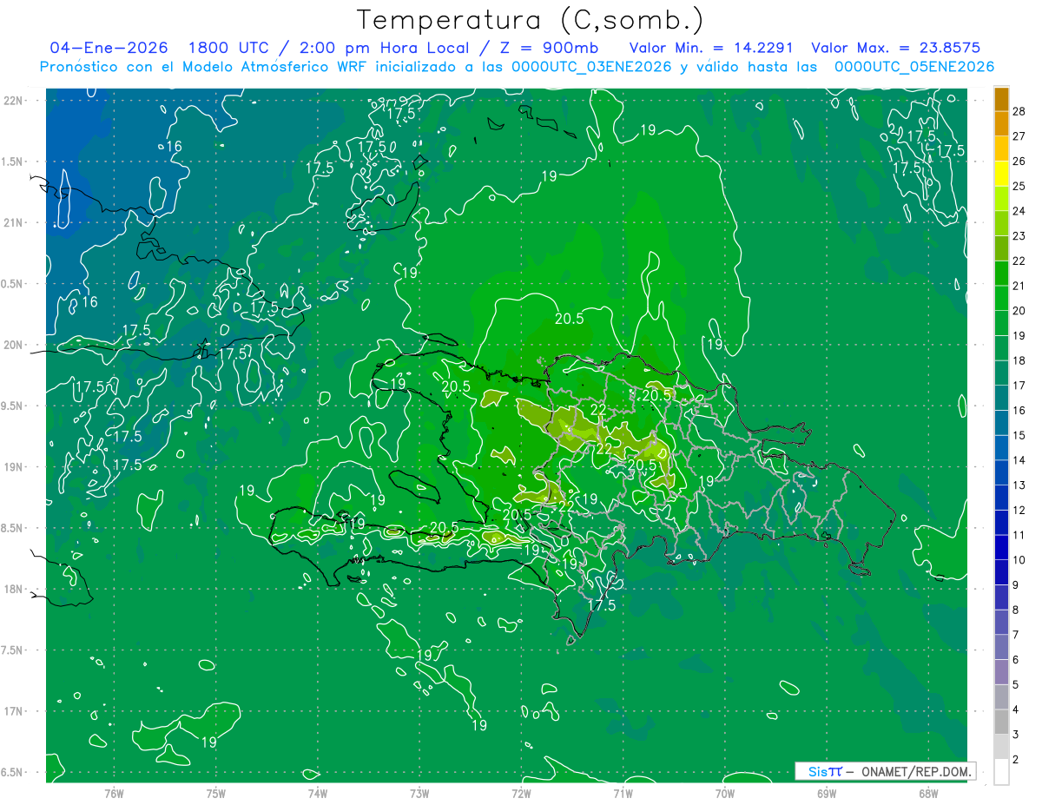Click the "73W" longitude axis label
The width and height of the screenshot is (1042, 805).
pyautogui.click(x=419, y=793)
